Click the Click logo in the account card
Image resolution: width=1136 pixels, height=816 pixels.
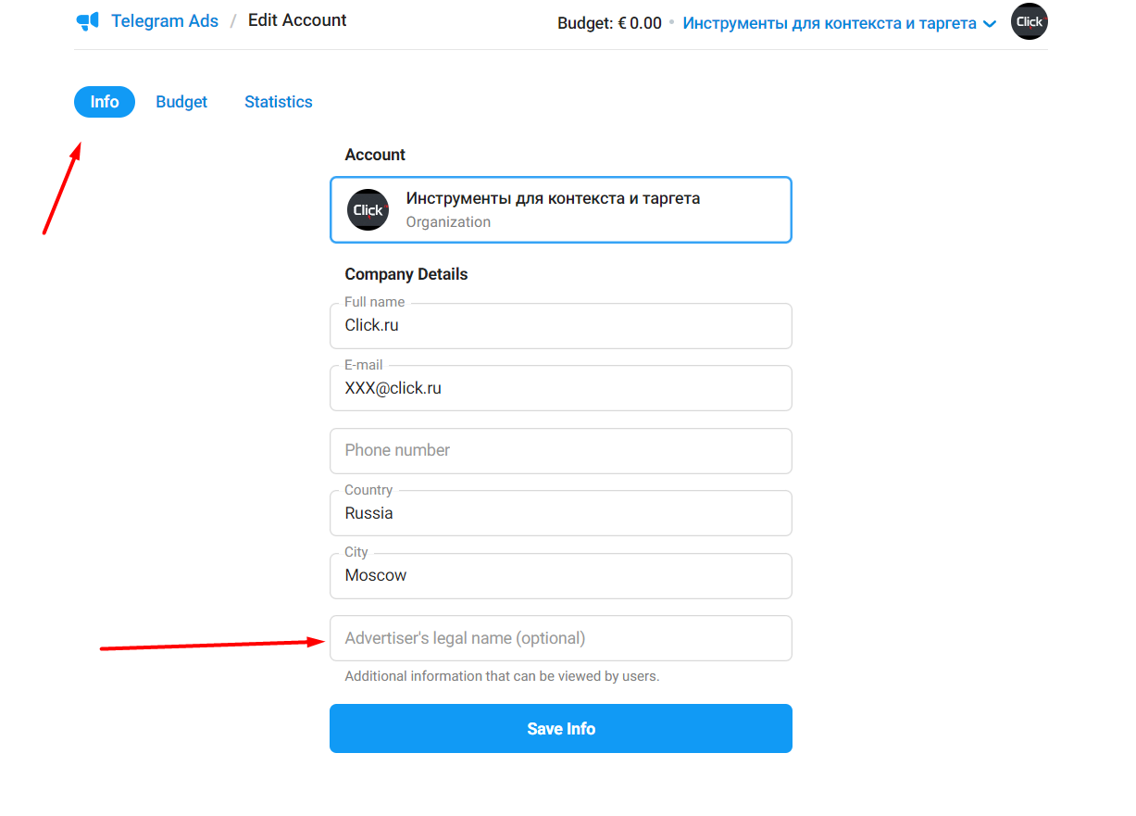[x=368, y=210]
